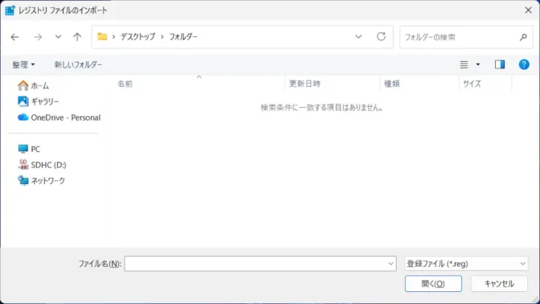Go back using the left arrow
The image size is (540, 304).
[x=14, y=37]
